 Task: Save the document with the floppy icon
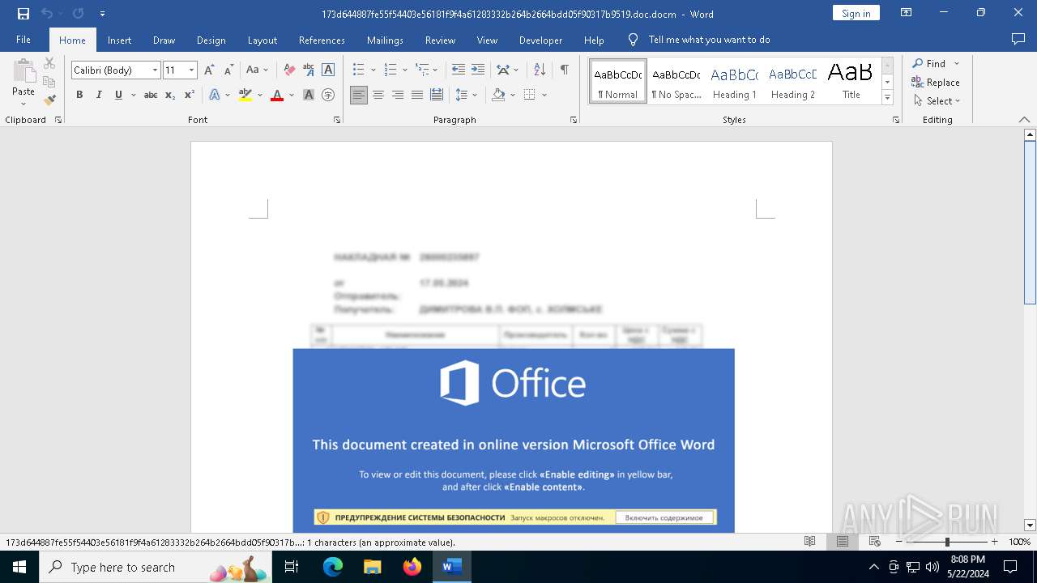pyautogui.click(x=23, y=14)
